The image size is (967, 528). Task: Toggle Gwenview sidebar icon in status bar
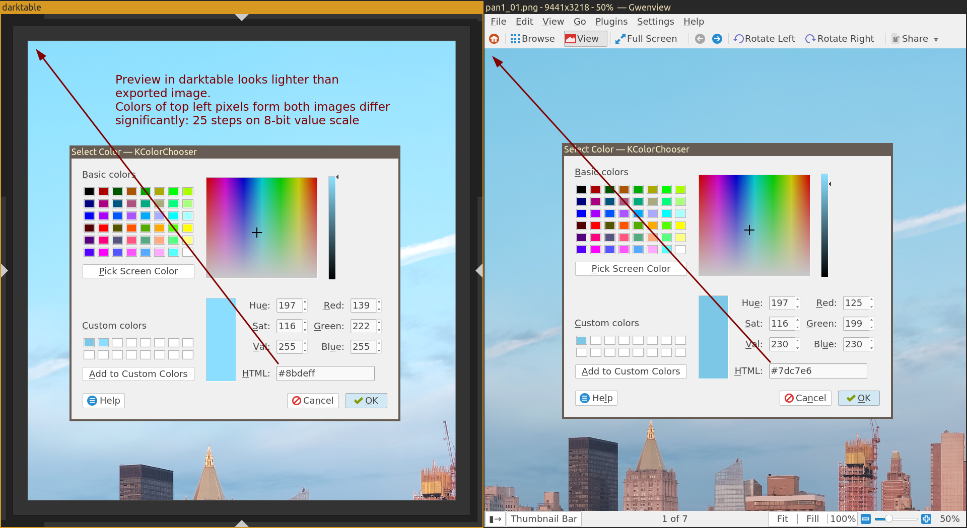pyautogui.click(x=495, y=519)
